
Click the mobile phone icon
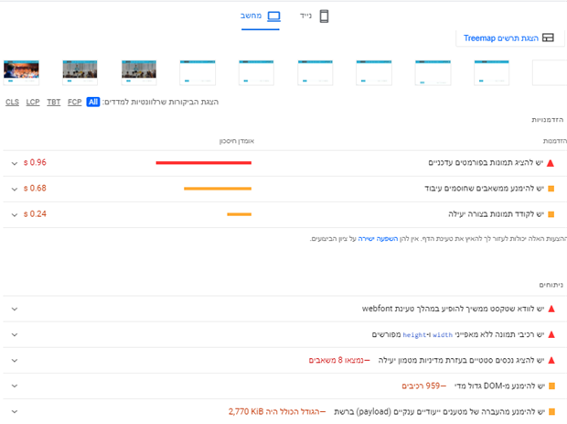(324, 16)
